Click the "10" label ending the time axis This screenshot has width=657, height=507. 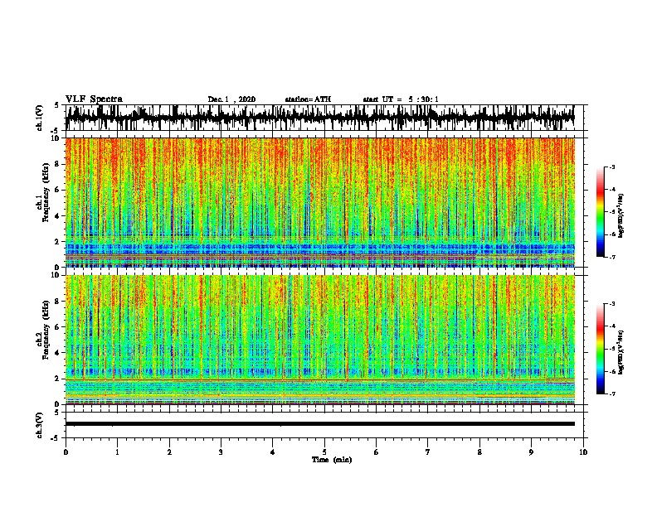(x=583, y=452)
